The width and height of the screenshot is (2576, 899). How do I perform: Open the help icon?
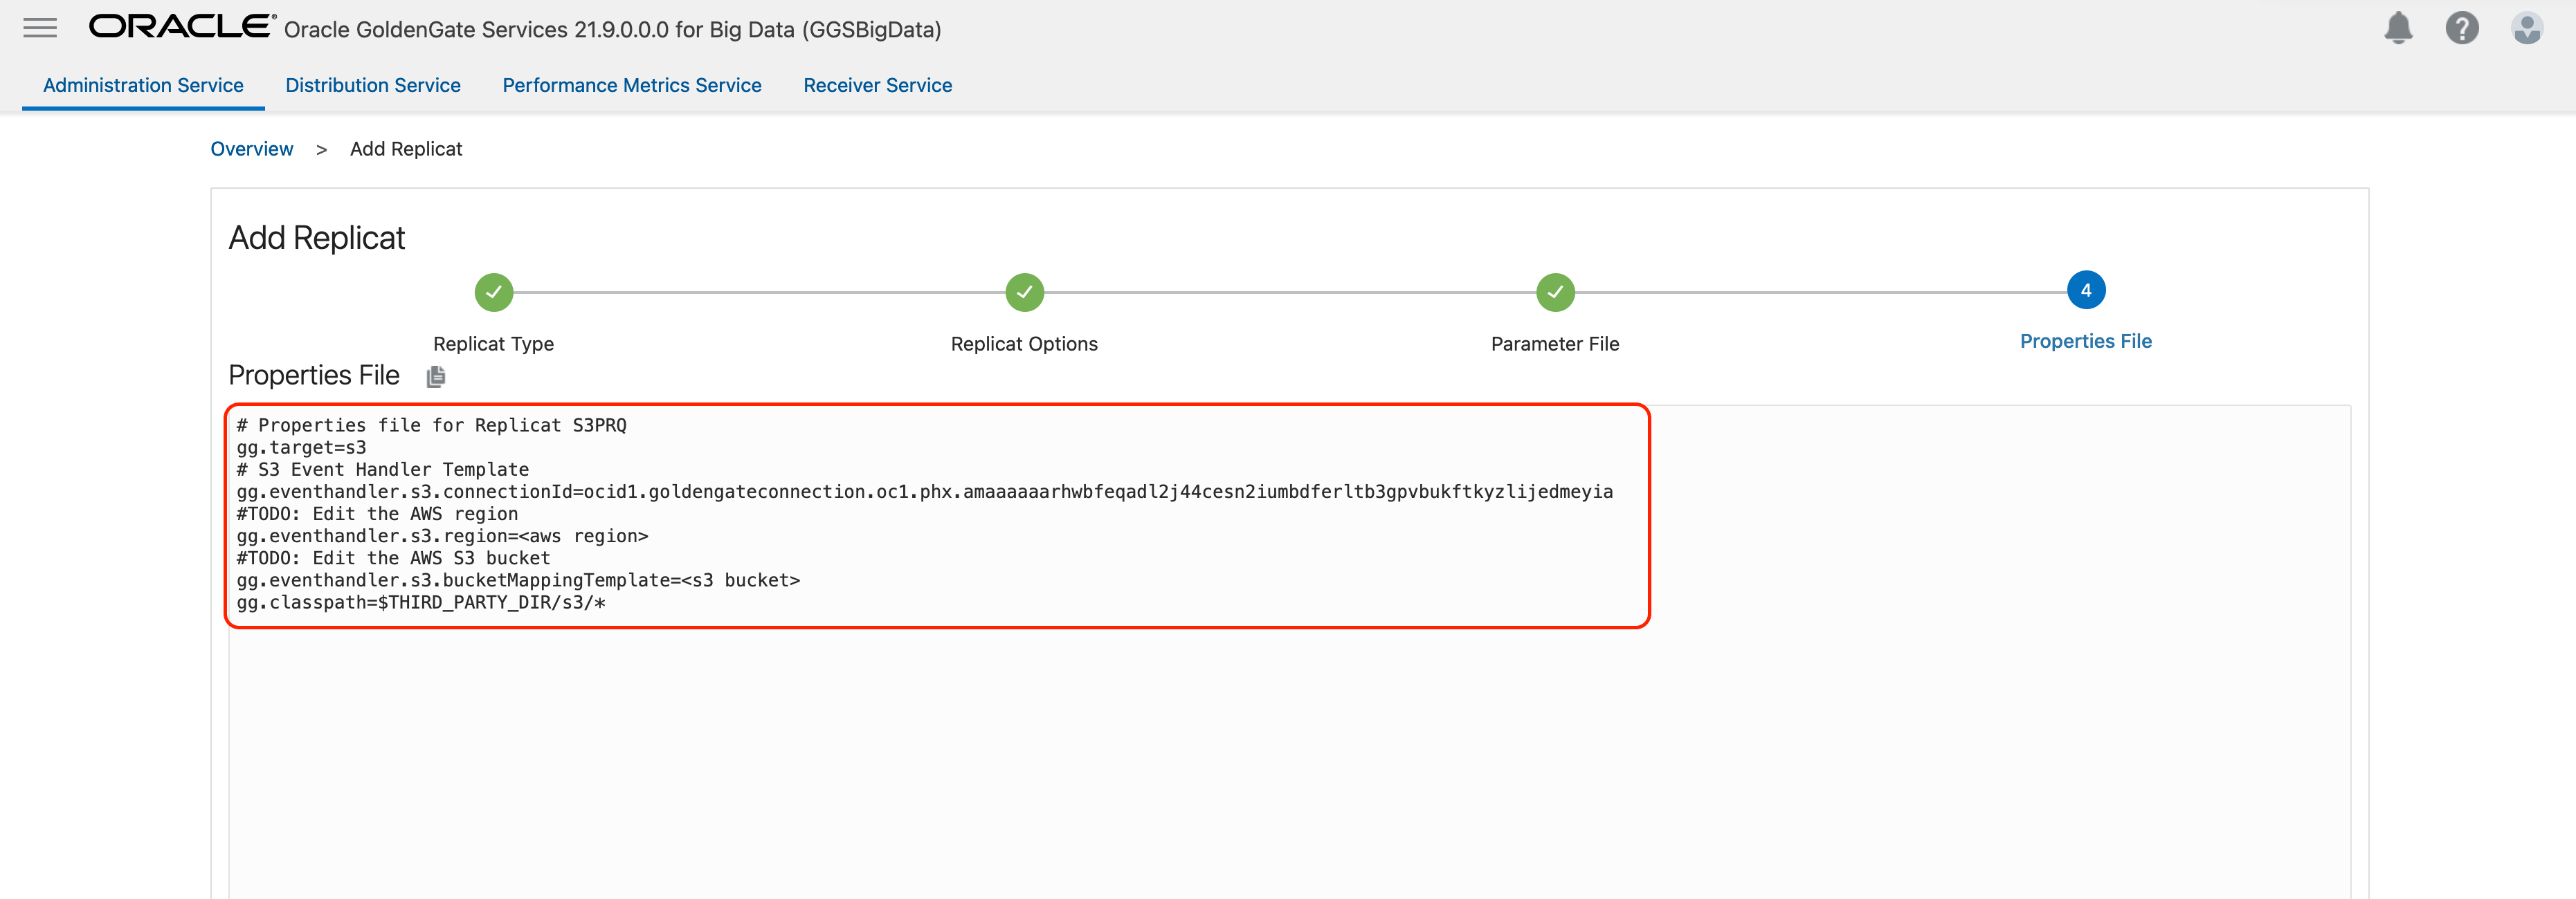[x=2463, y=28]
